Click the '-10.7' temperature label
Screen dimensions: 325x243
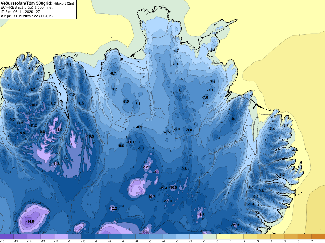click(151, 197)
